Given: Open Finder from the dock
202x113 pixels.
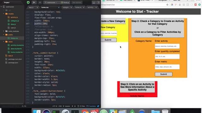Looking at the screenshot, I should (37, 111).
